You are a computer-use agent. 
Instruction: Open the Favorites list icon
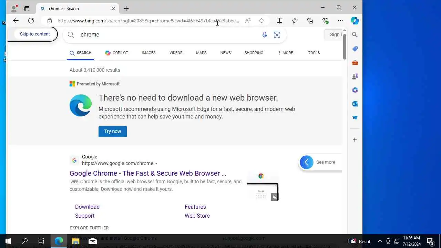pyautogui.click(x=295, y=21)
